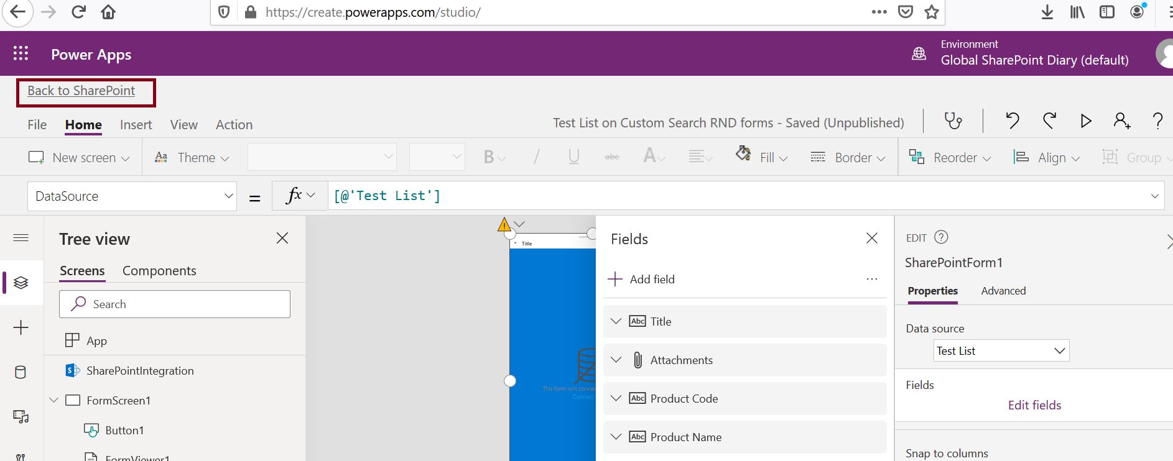Open the font color picker

[x=654, y=157]
